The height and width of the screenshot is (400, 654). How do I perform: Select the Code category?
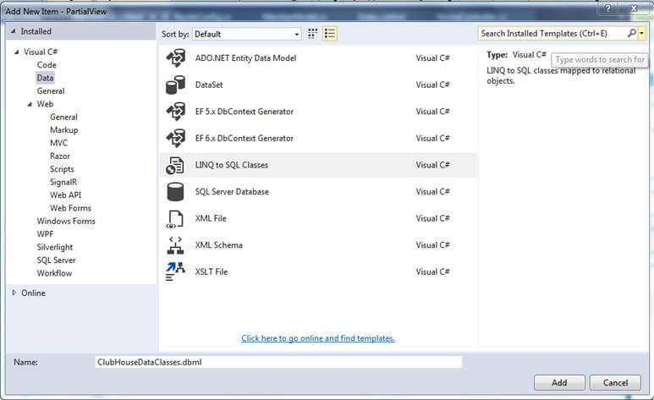pos(47,65)
